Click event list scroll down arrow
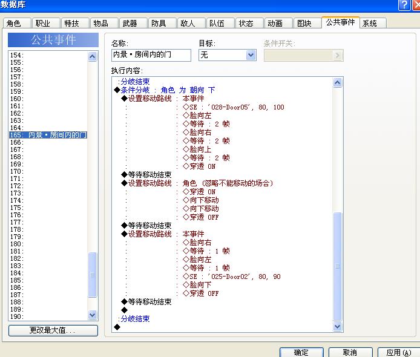Viewport: 420px width, 357px height. (92, 315)
